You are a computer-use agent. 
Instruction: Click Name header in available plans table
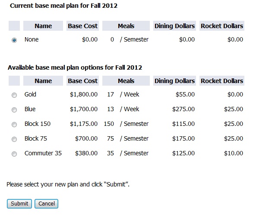point(43,81)
